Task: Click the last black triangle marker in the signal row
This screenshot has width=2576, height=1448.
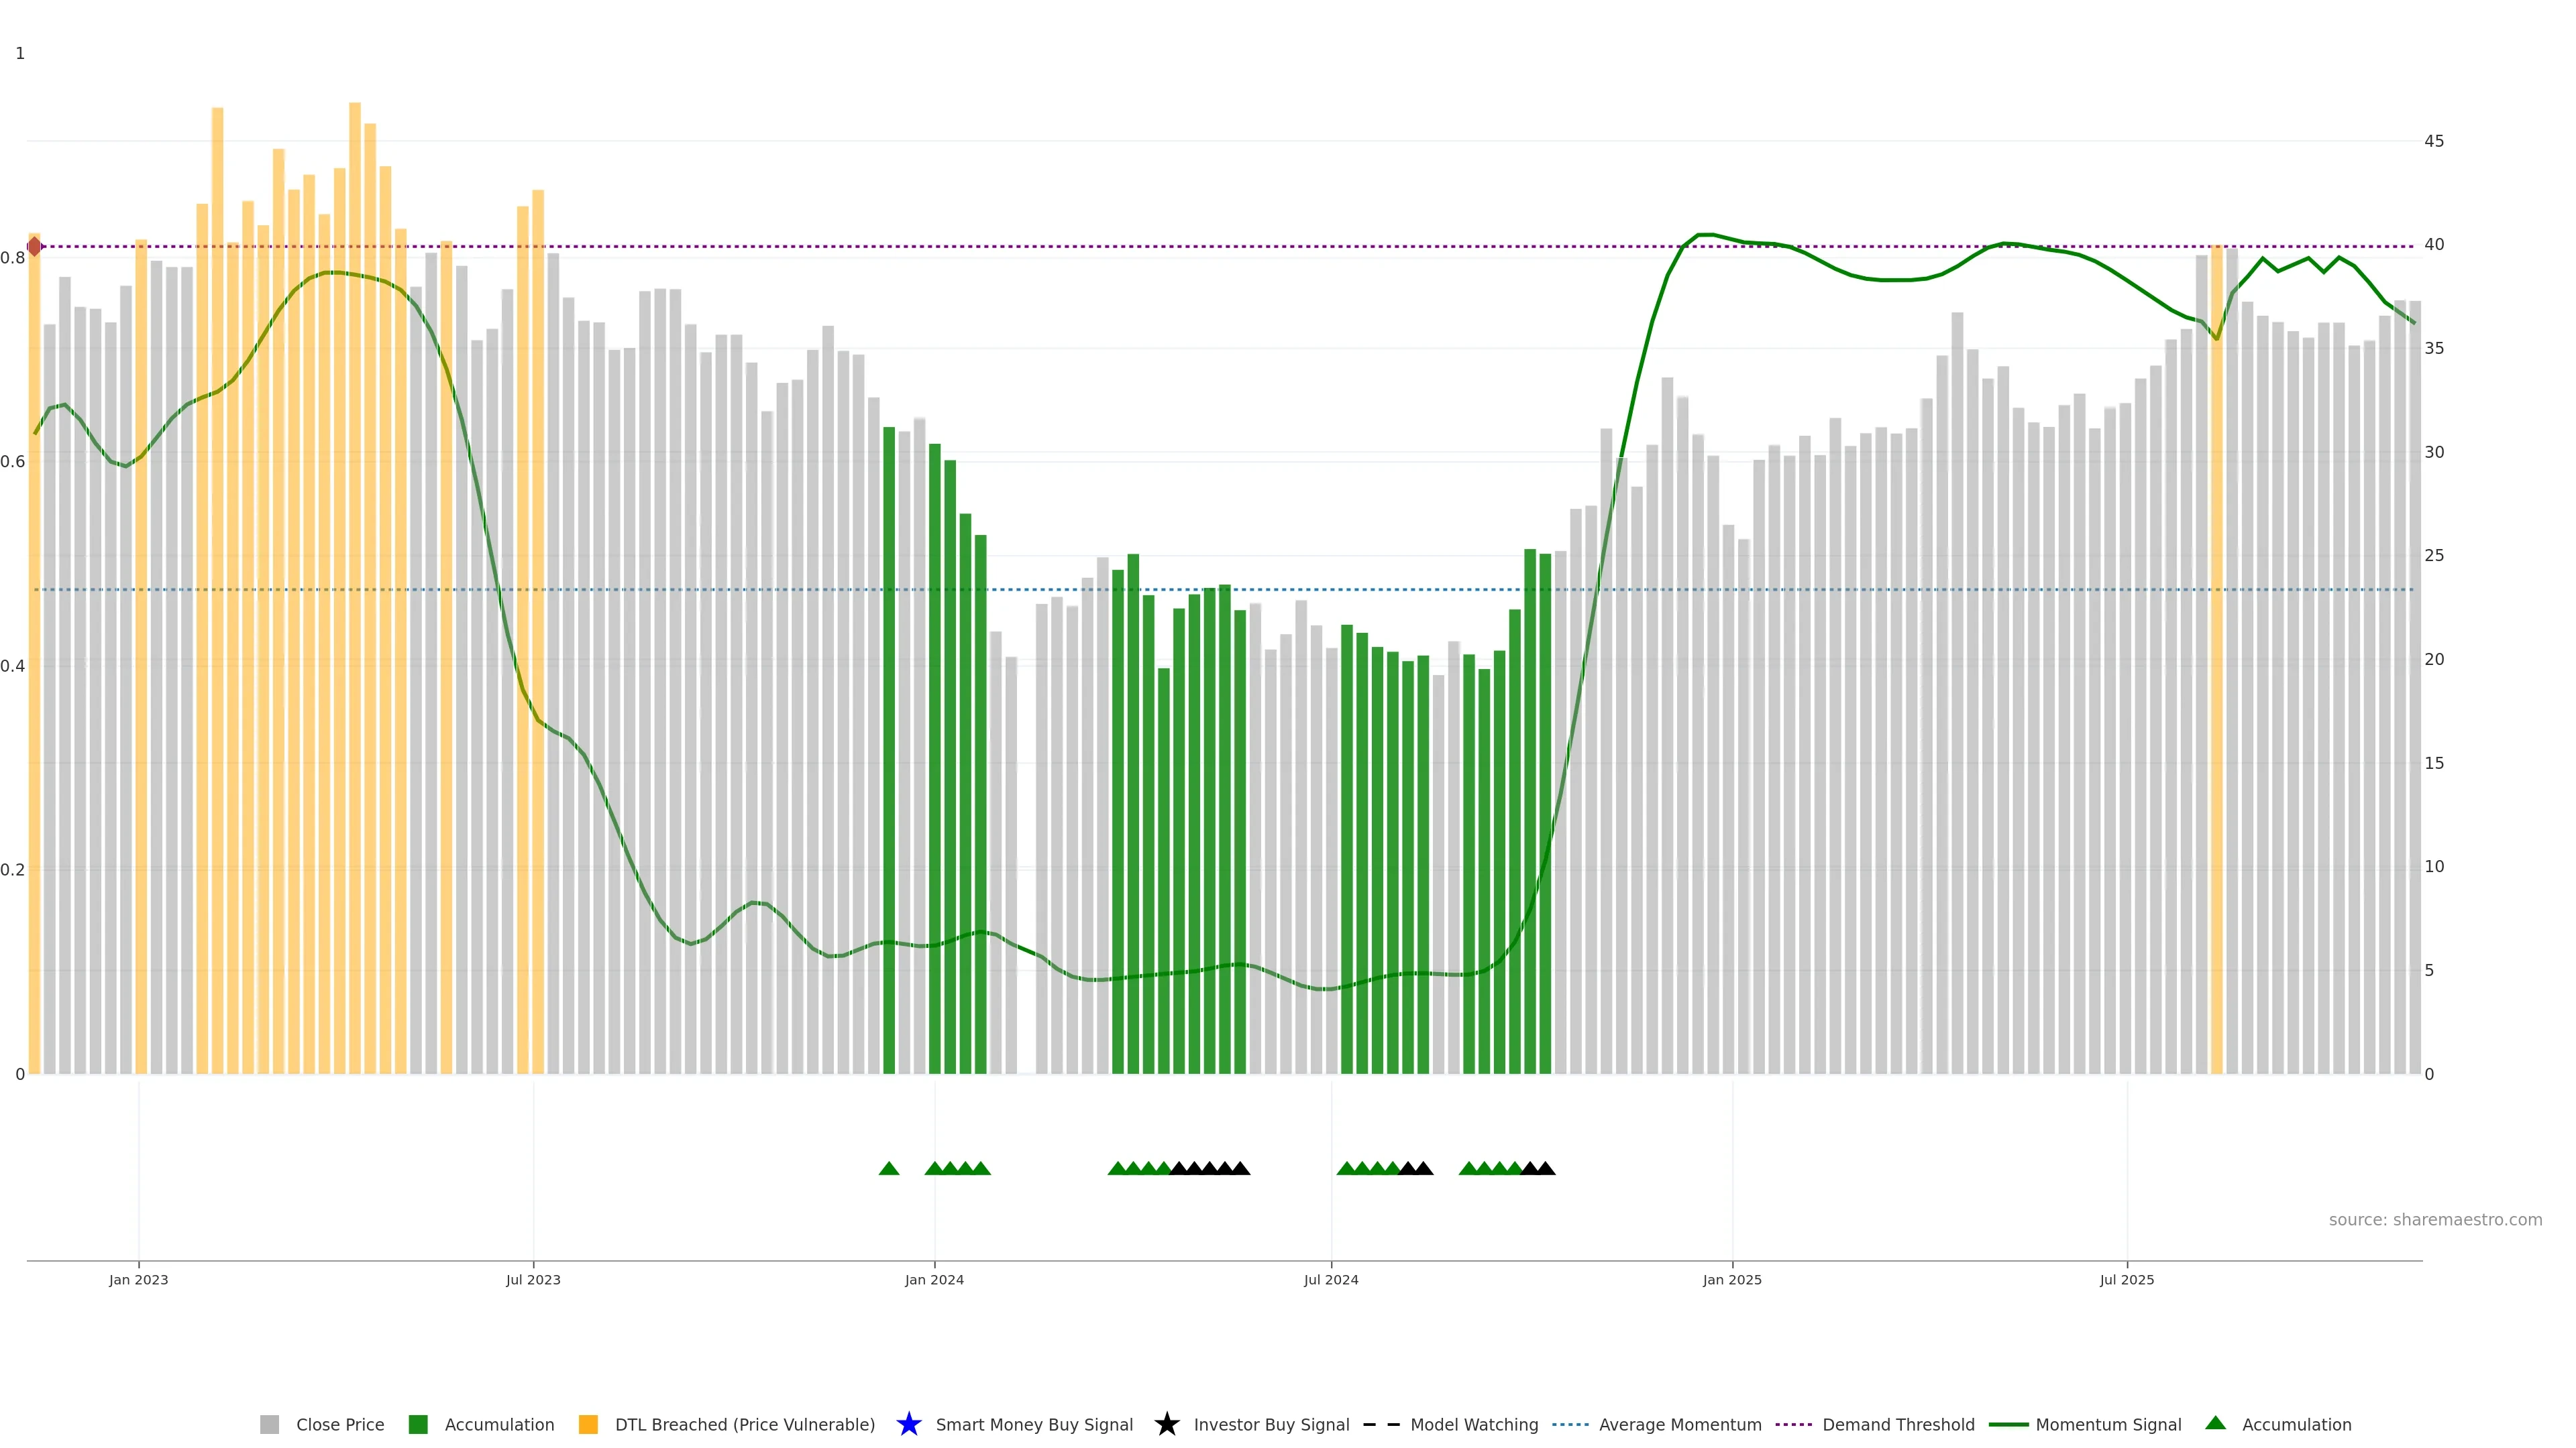Action: click(x=1545, y=1168)
